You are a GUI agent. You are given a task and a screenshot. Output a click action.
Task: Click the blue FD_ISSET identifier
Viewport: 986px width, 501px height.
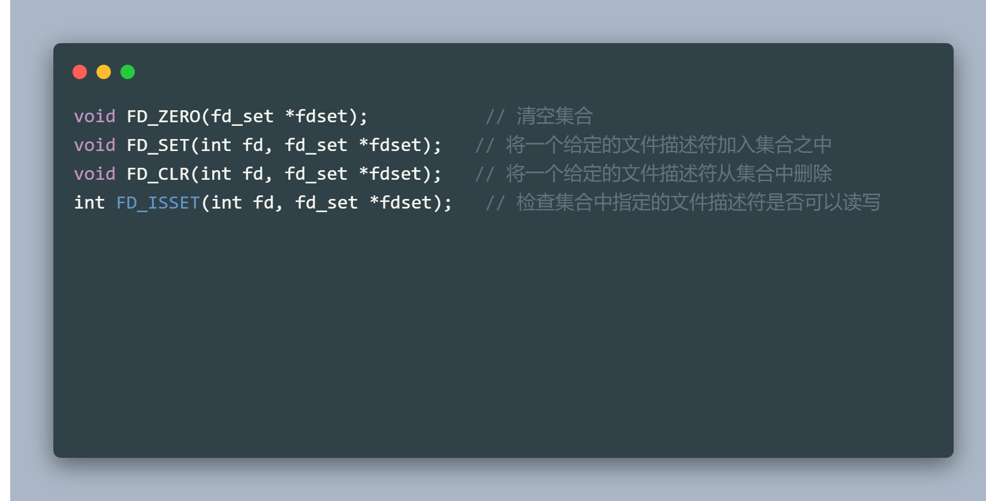coord(158,203)
